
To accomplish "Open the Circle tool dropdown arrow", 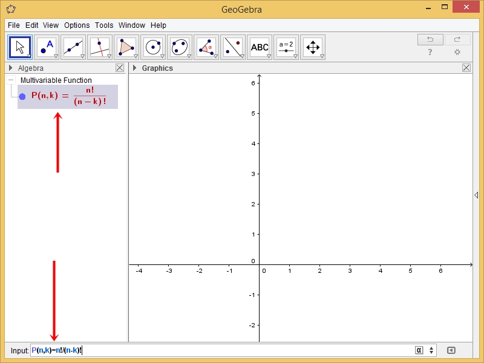I will pyautogui.click(x=162, y=56).
